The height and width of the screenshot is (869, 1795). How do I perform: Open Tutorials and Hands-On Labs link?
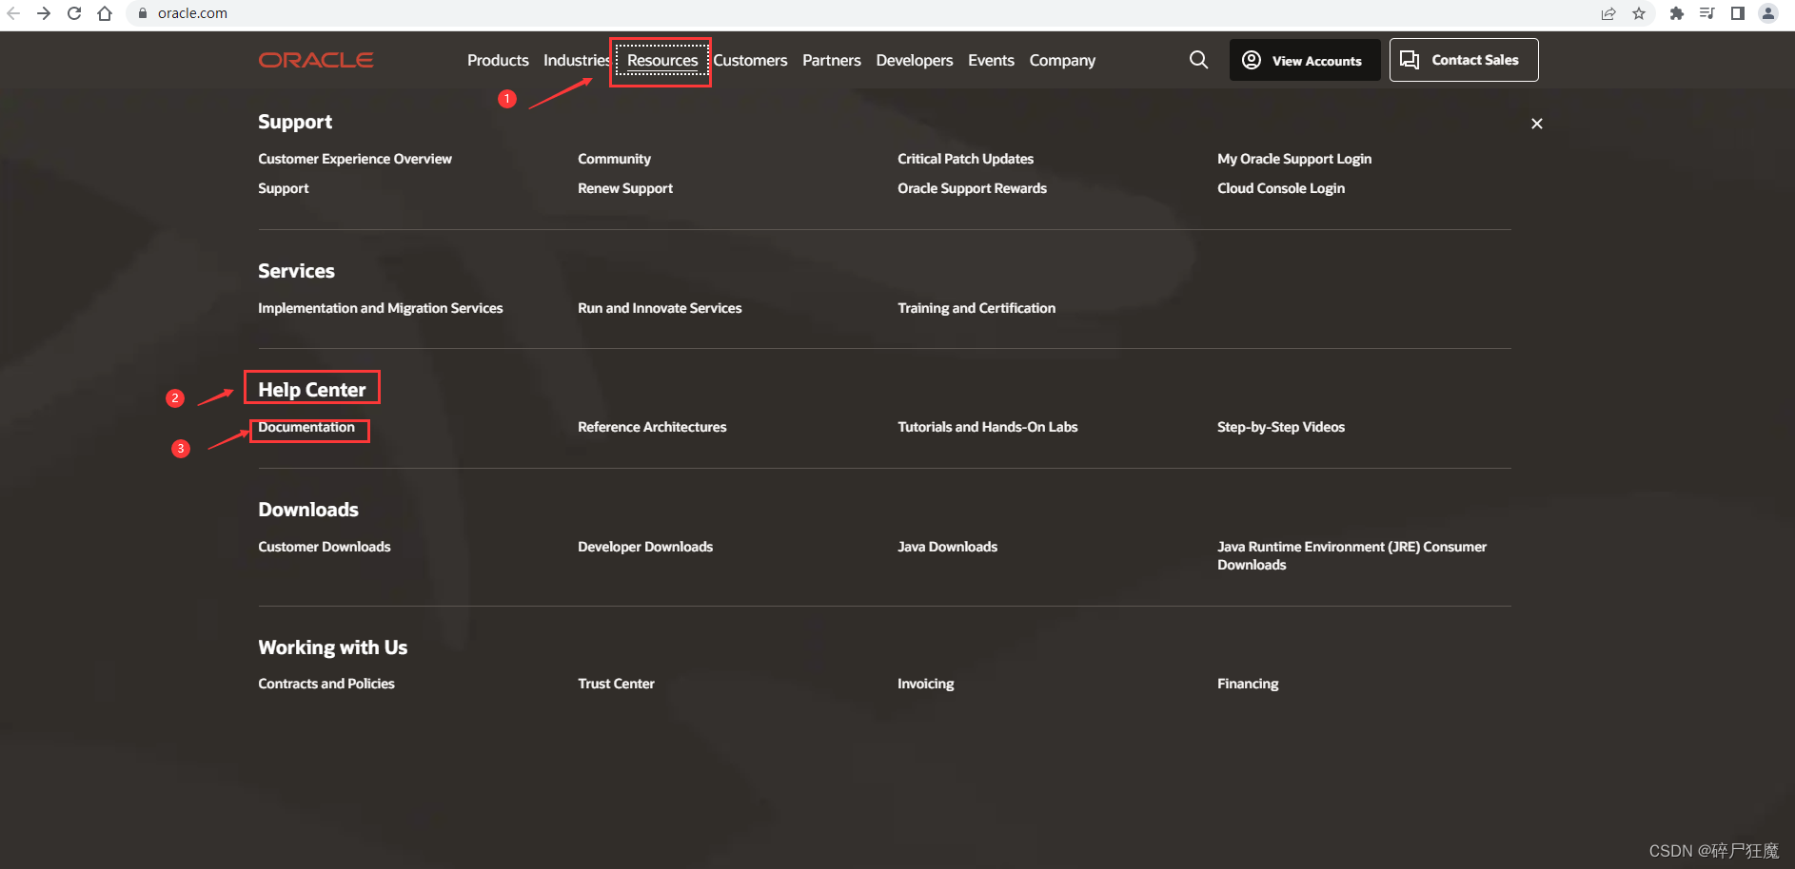point(988,427)
